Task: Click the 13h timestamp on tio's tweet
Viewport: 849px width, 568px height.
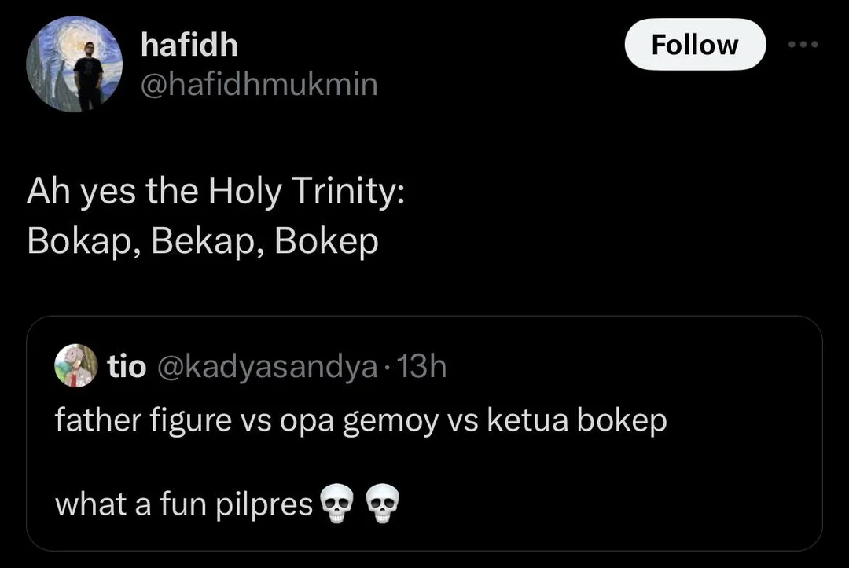Action: 419,366
